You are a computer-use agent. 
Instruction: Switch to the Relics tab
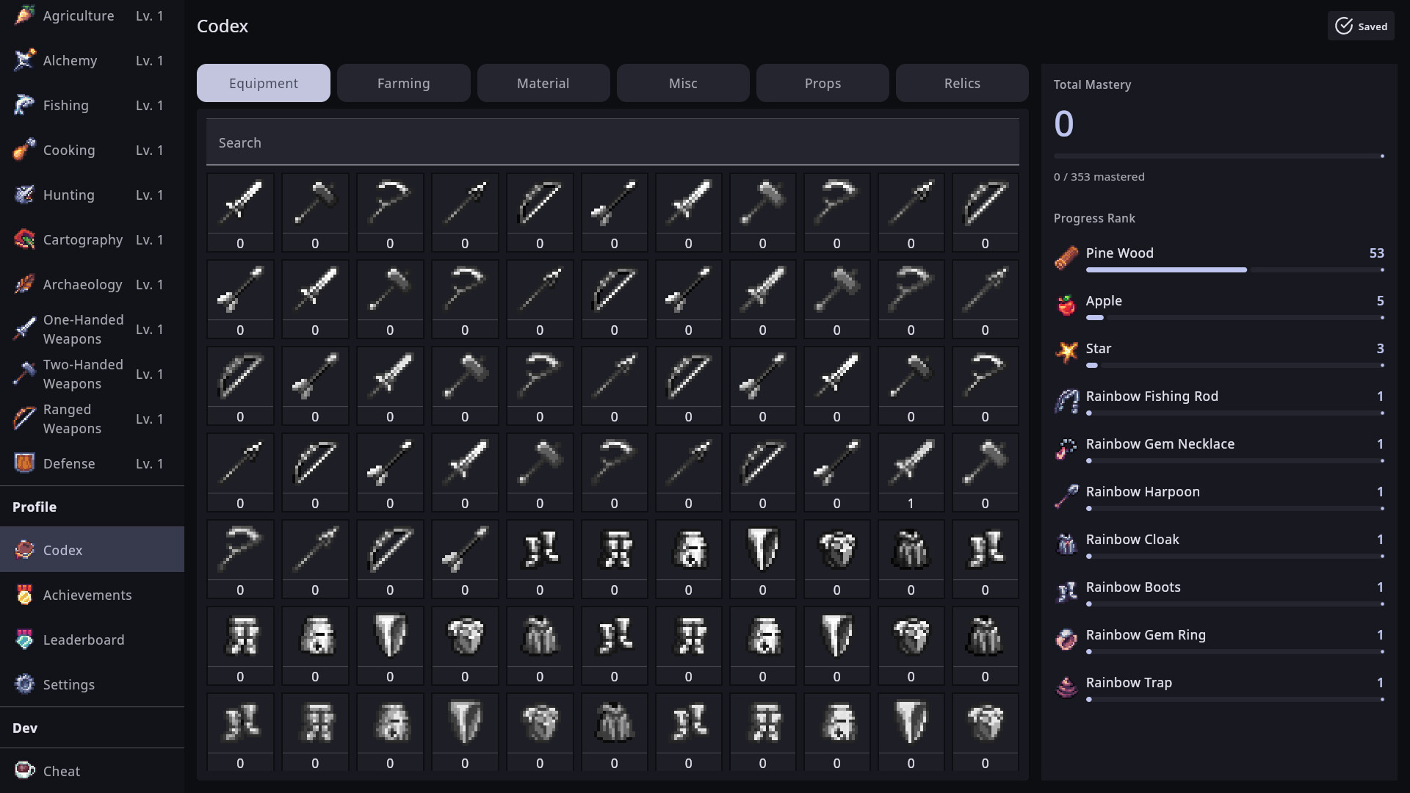pyautogui.click(x=961, y=83)
